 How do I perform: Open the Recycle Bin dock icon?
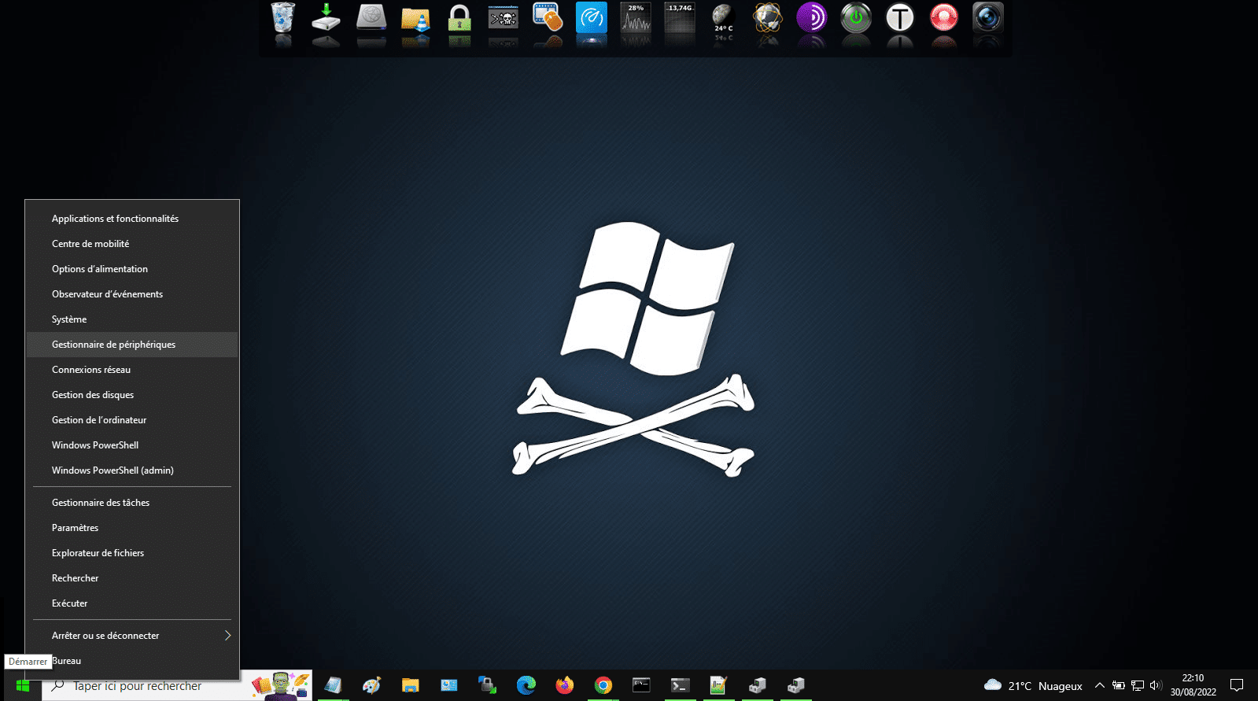(282, 17)
